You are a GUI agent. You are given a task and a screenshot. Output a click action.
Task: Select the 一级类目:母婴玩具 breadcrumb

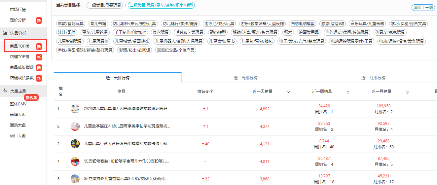pyautogui.click(x=104, y=5)
